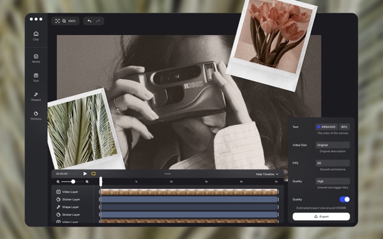Click 'The color of the canvas' text

(333, 133)
